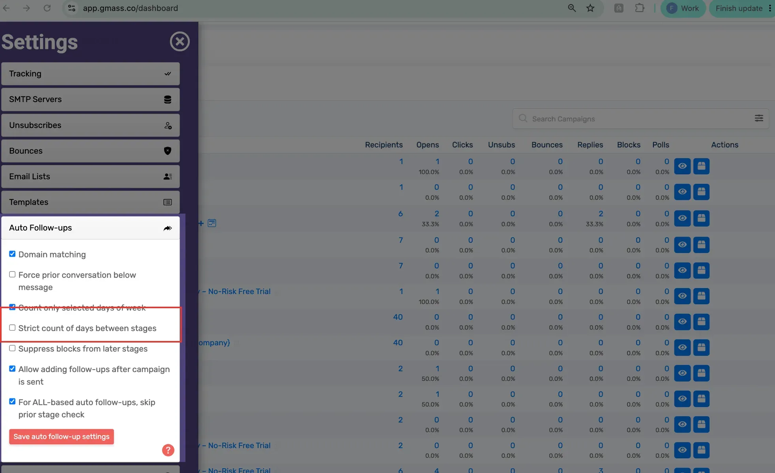
Task: Expand the Templates section
Action: pos(90,202)
